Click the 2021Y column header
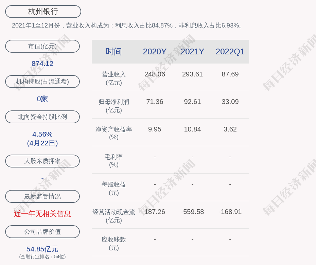Screen dimensions: 316x265 (192, 52)
